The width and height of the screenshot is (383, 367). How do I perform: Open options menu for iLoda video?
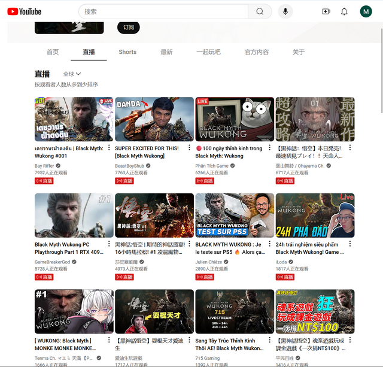click(x=350, y=244)
